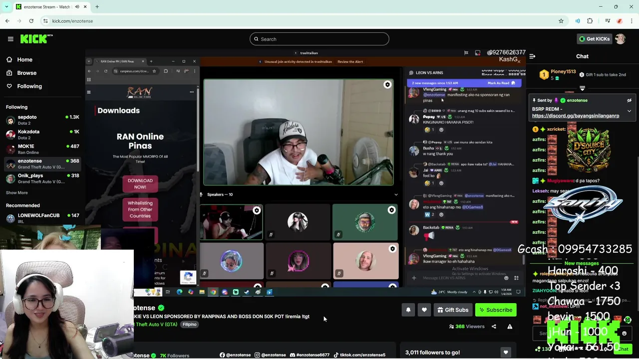Click the Kick search field

point(319,39)
